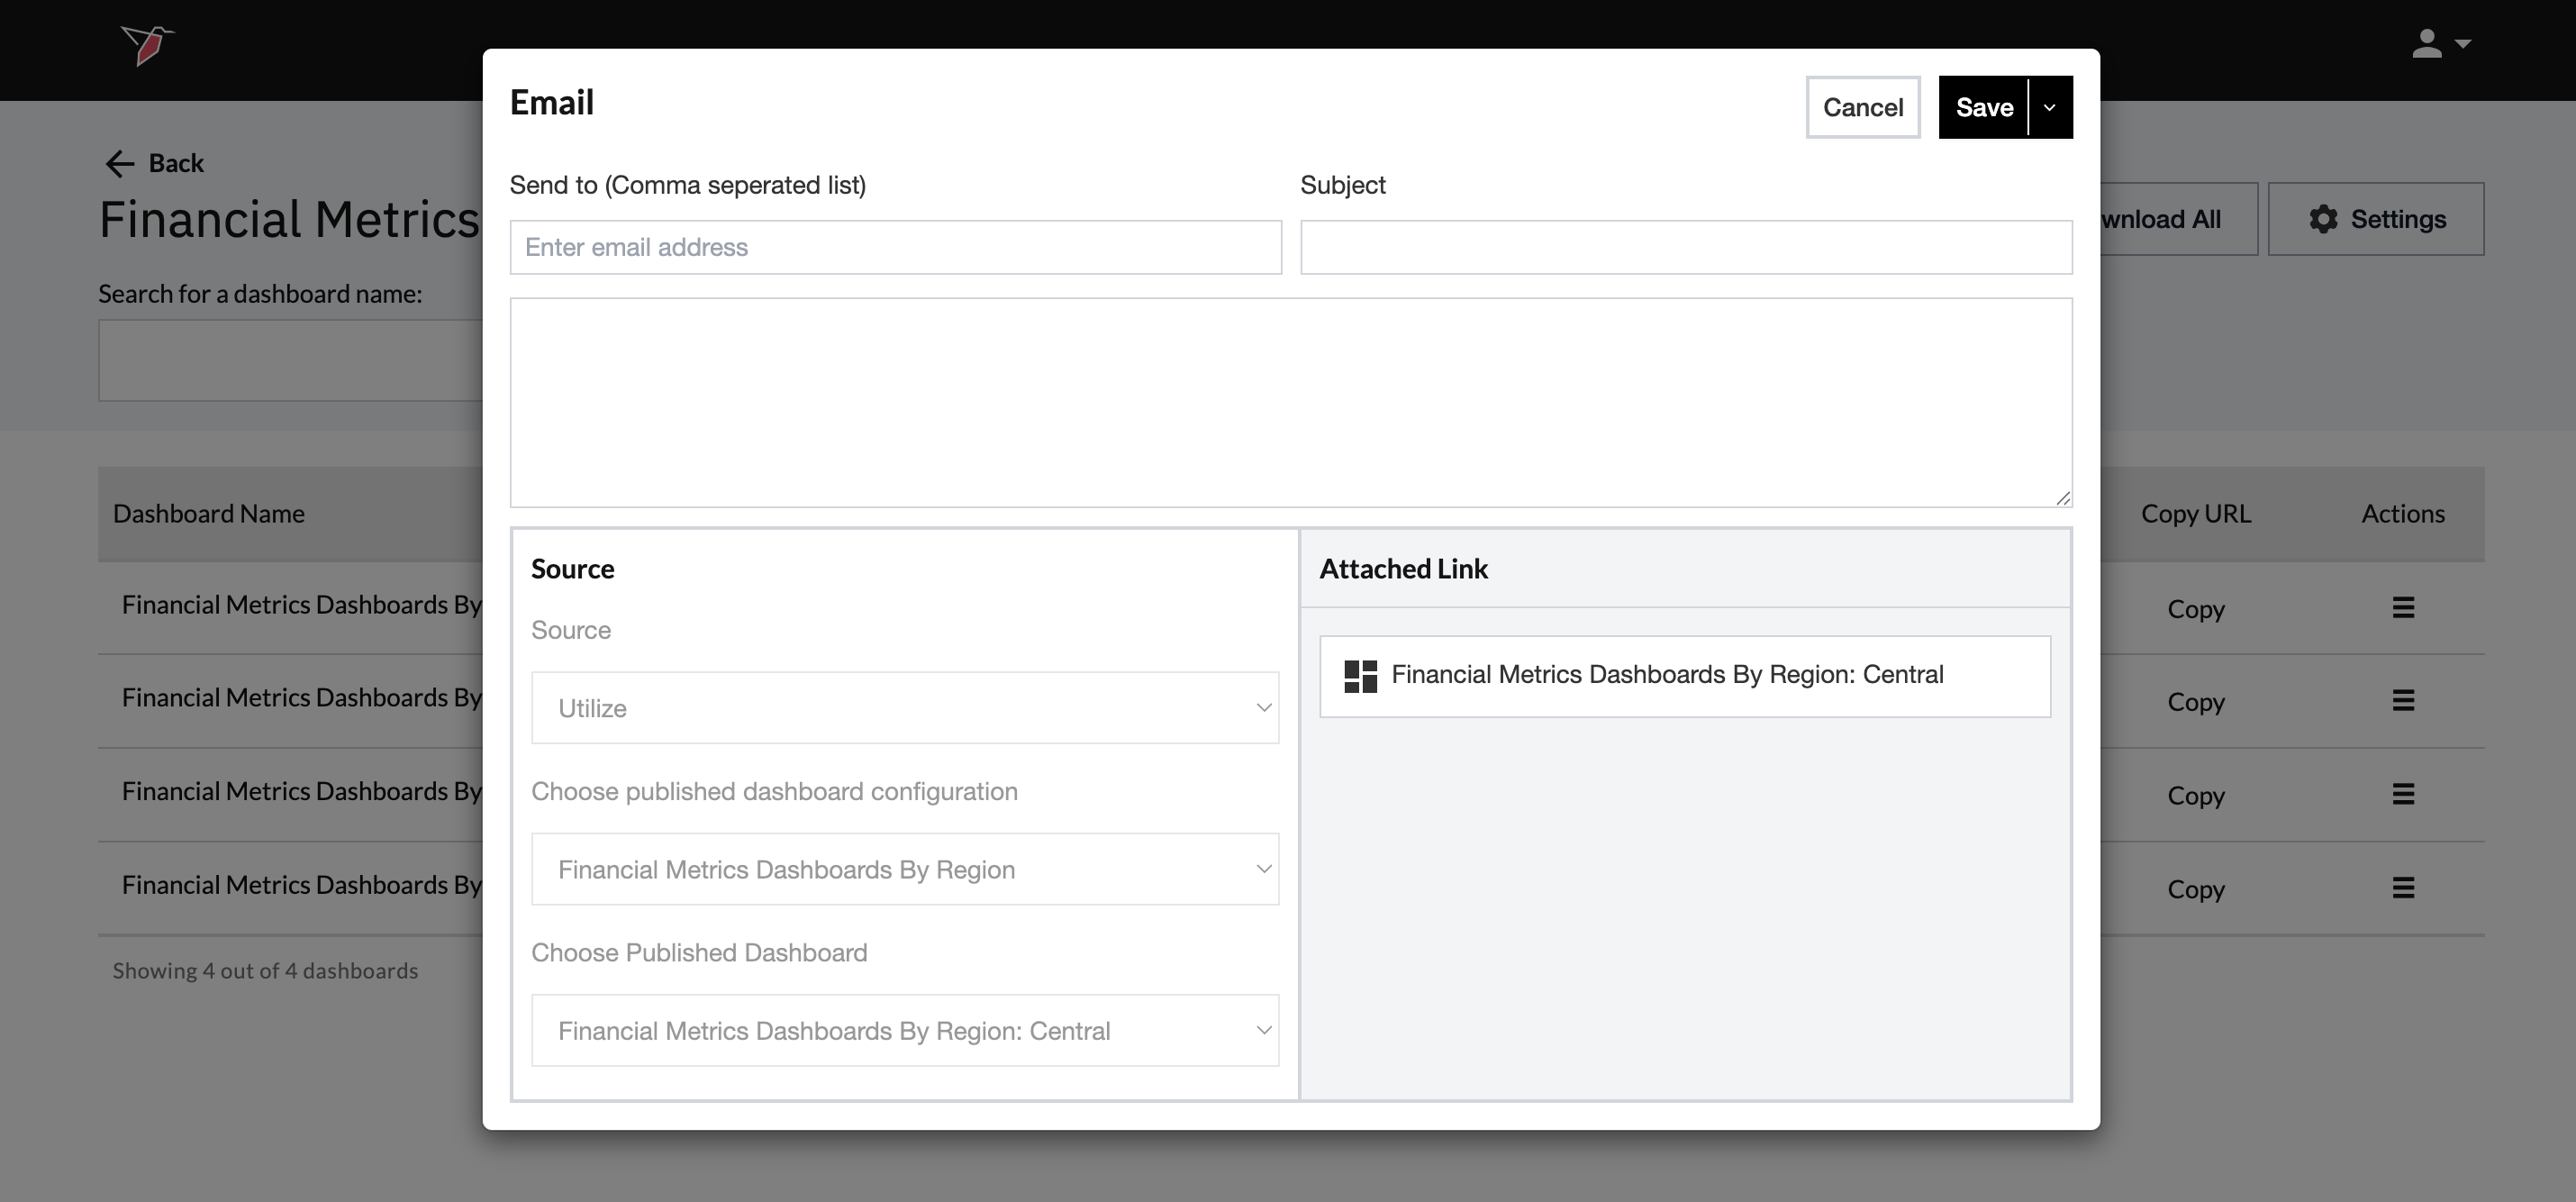Click the Settings gear icon
The height and width of the screenshot is (1202, 2576).
click(x=2323, y=219)
